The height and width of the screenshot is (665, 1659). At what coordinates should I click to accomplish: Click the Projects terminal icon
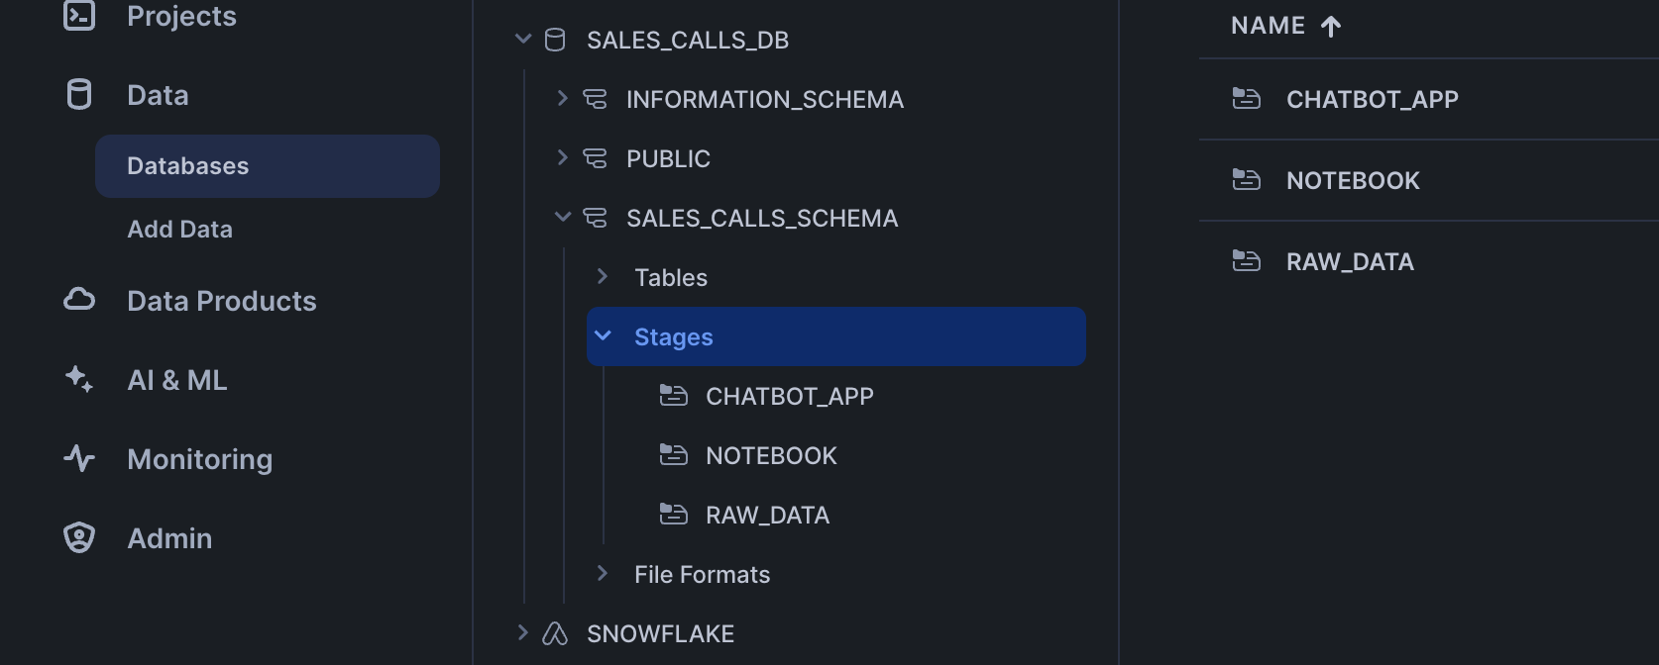79,16
